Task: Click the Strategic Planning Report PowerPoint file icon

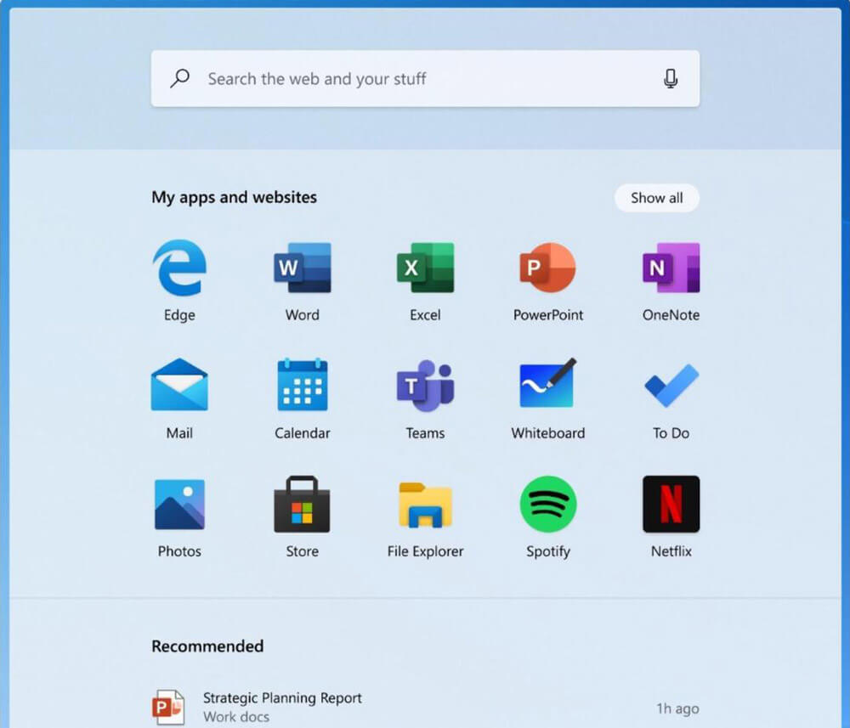Action: click(x=168, y=707)
